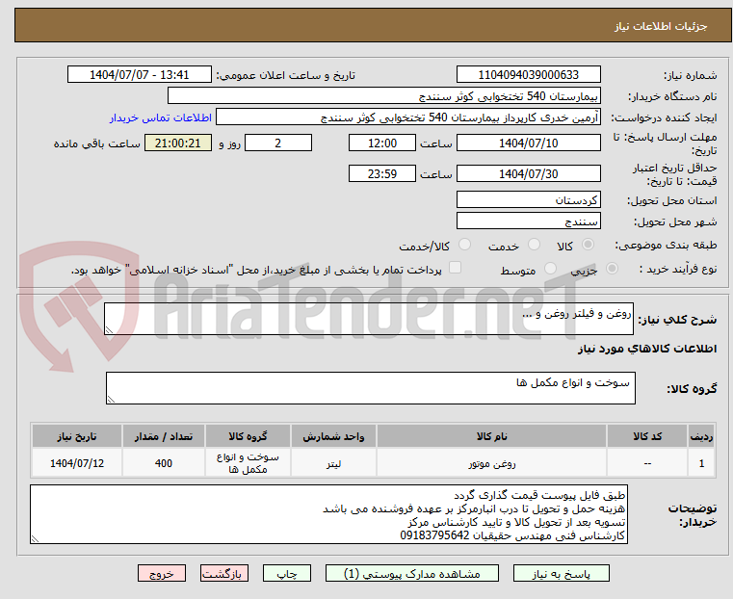Click the remaining days field showing 2
This screenshot has width=733, height=599.
tap(278, 143)
